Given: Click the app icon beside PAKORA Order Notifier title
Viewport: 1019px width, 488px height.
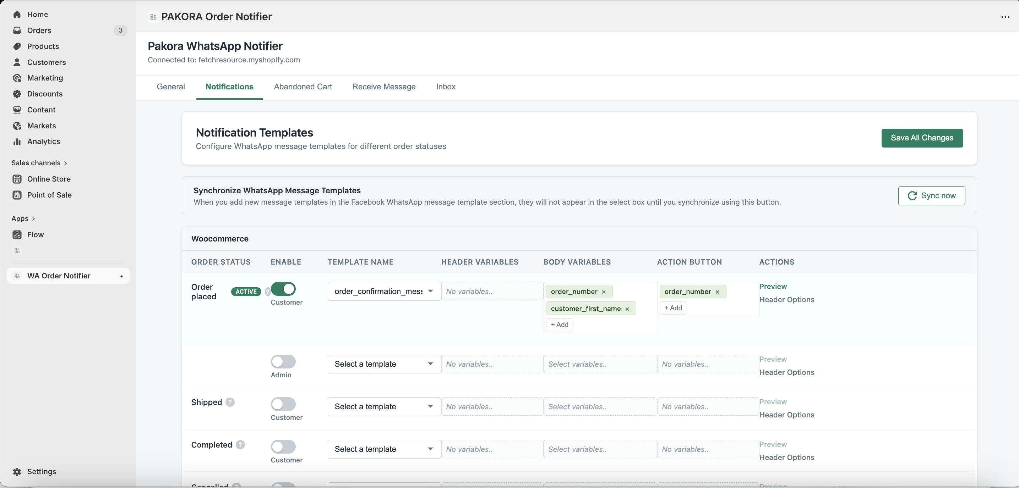Looking at the screenshot, I should pos(153,17).
